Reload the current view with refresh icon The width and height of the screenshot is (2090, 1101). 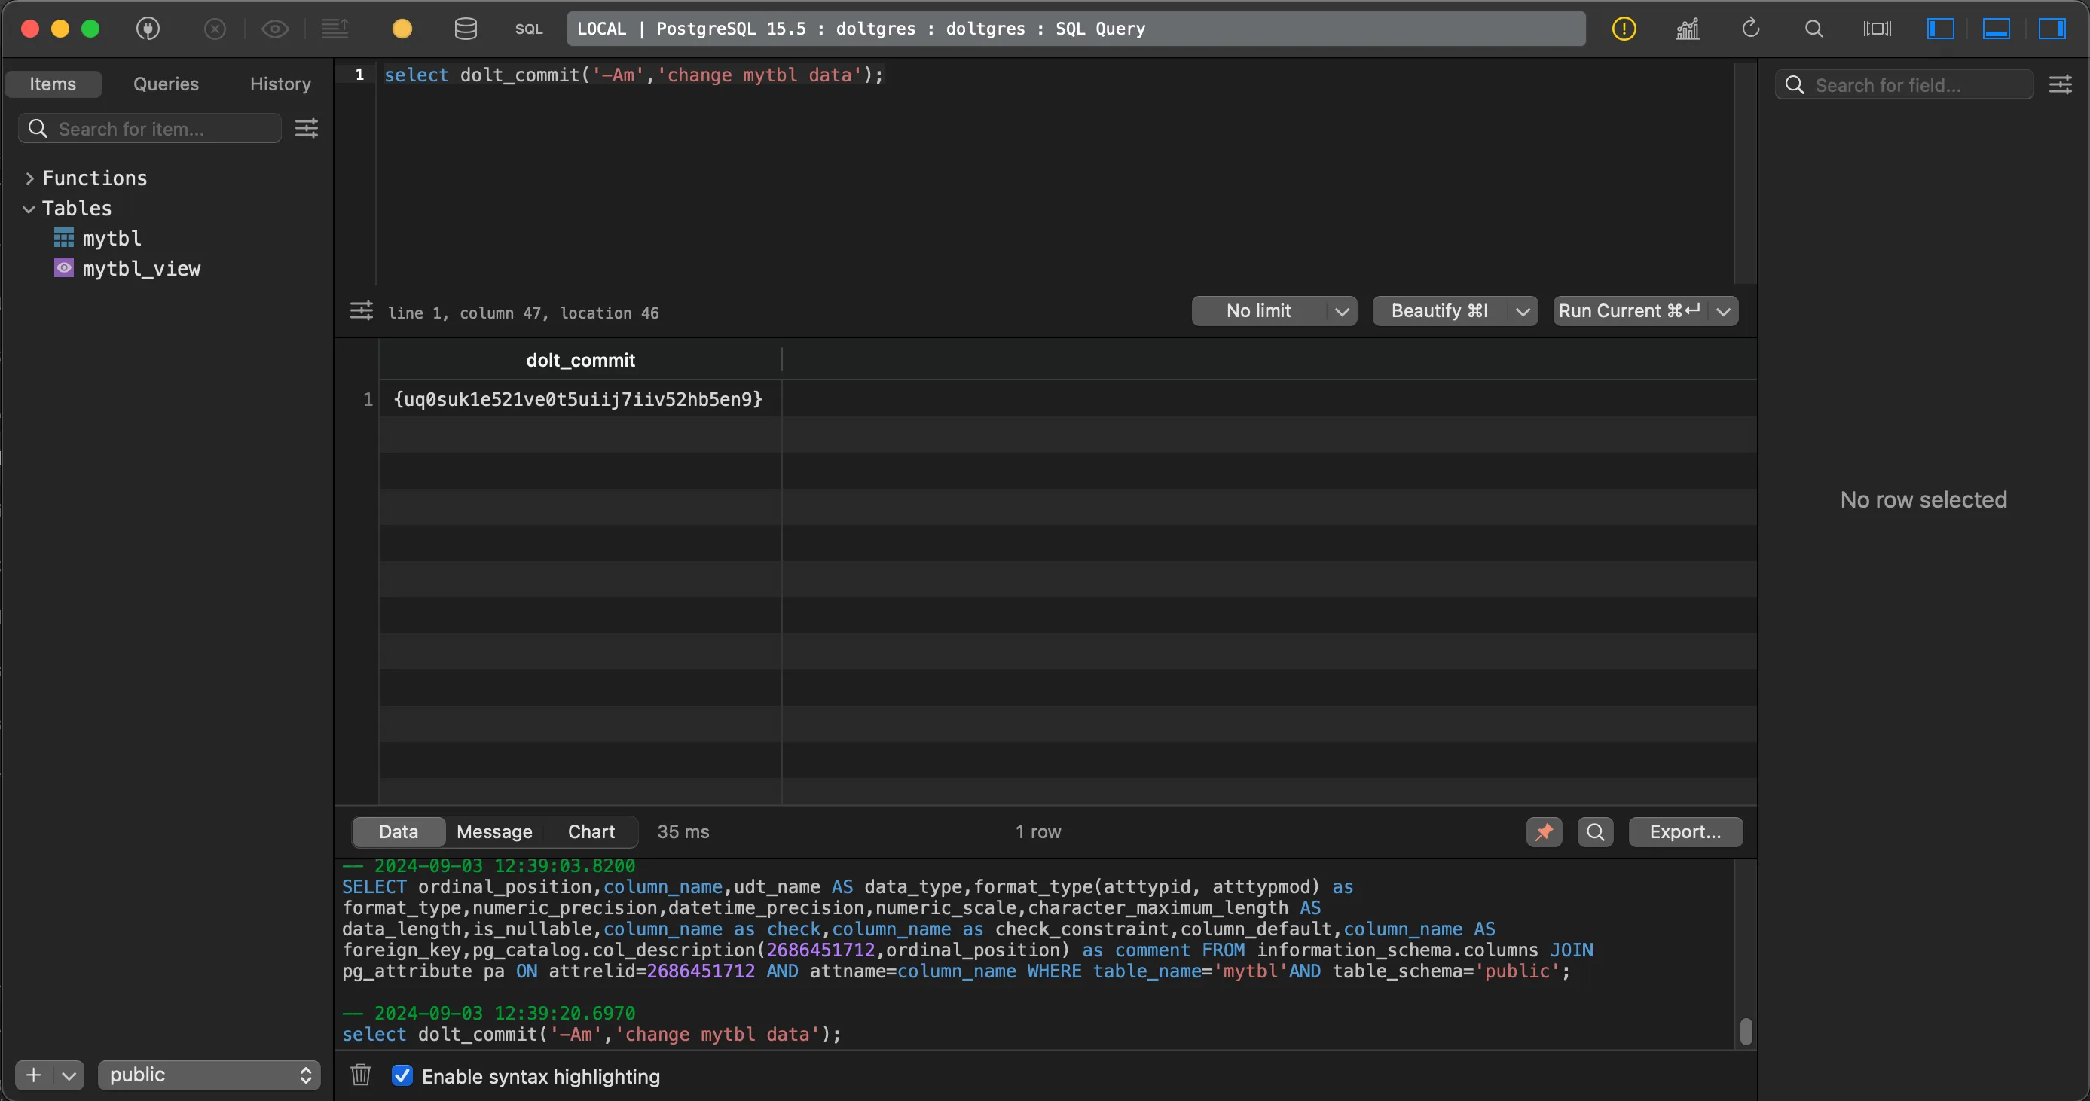click(1751, 29)
